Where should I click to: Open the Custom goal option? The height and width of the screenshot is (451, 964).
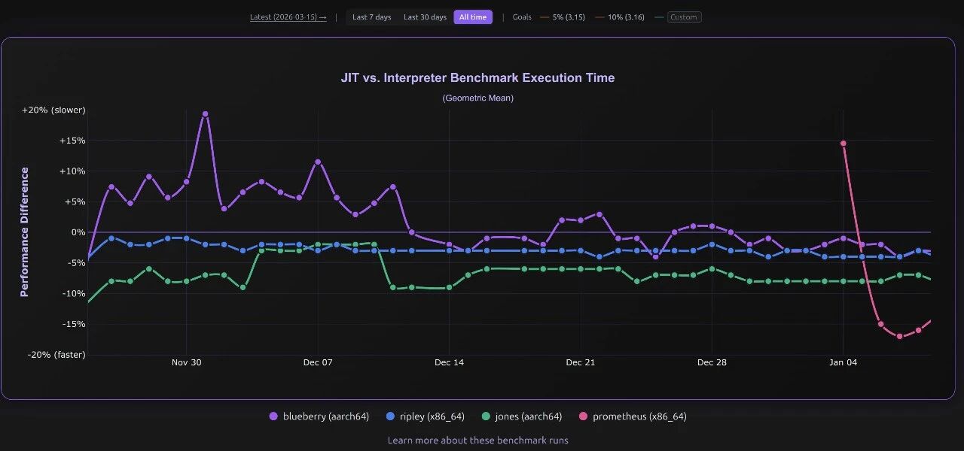(684, 17)
